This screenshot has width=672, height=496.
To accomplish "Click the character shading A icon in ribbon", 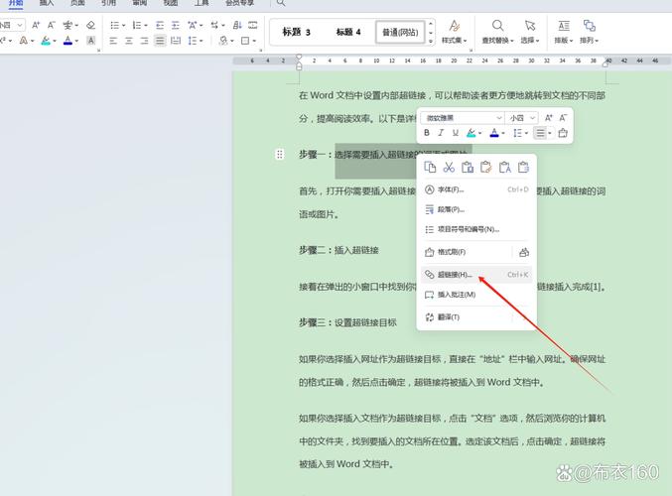I will (91, 41).
